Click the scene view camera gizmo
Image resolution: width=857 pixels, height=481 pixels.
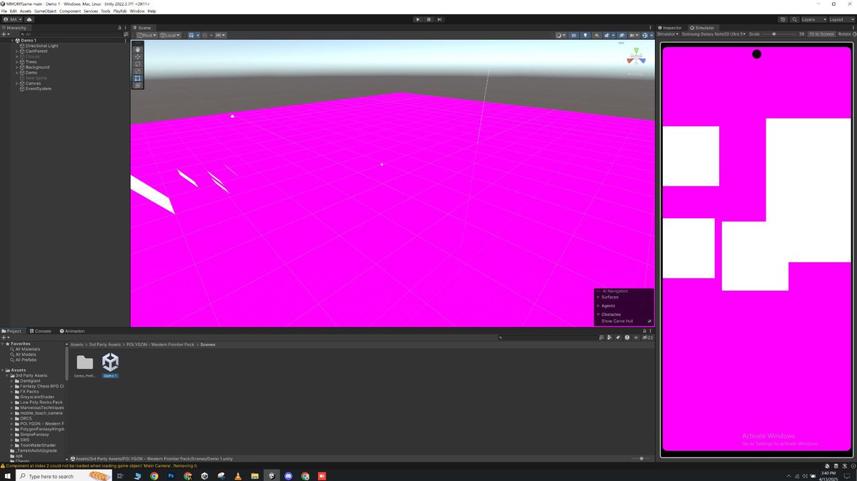[x=636, y=57]
